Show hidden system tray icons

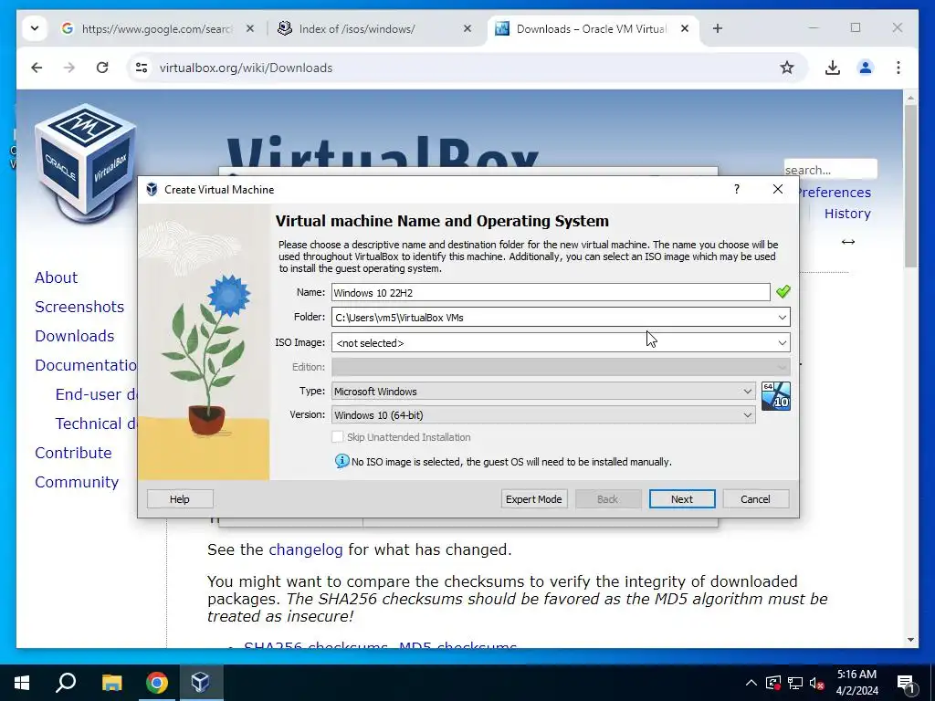[751, 683]
